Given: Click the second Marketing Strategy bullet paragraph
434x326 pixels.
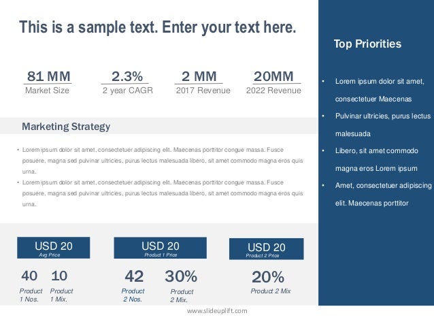Looking at the screenshot, I should click(160, 193).
